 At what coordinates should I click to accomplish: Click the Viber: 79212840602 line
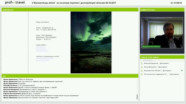coord(44,35)
